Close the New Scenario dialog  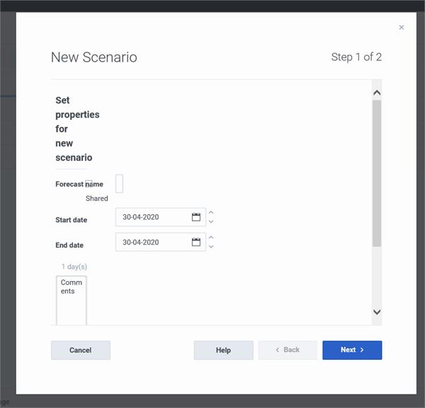[x=402, y=27]
